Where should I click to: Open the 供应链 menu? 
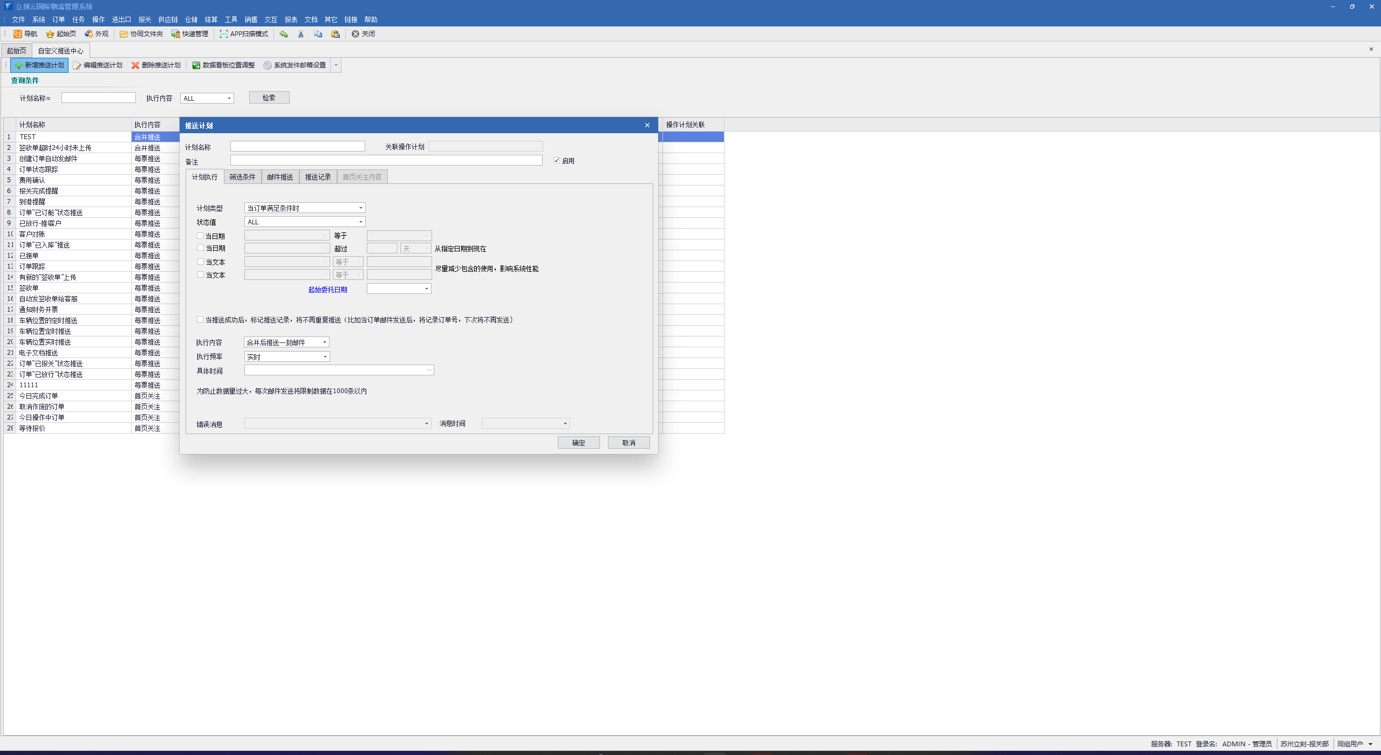(168, 19)
